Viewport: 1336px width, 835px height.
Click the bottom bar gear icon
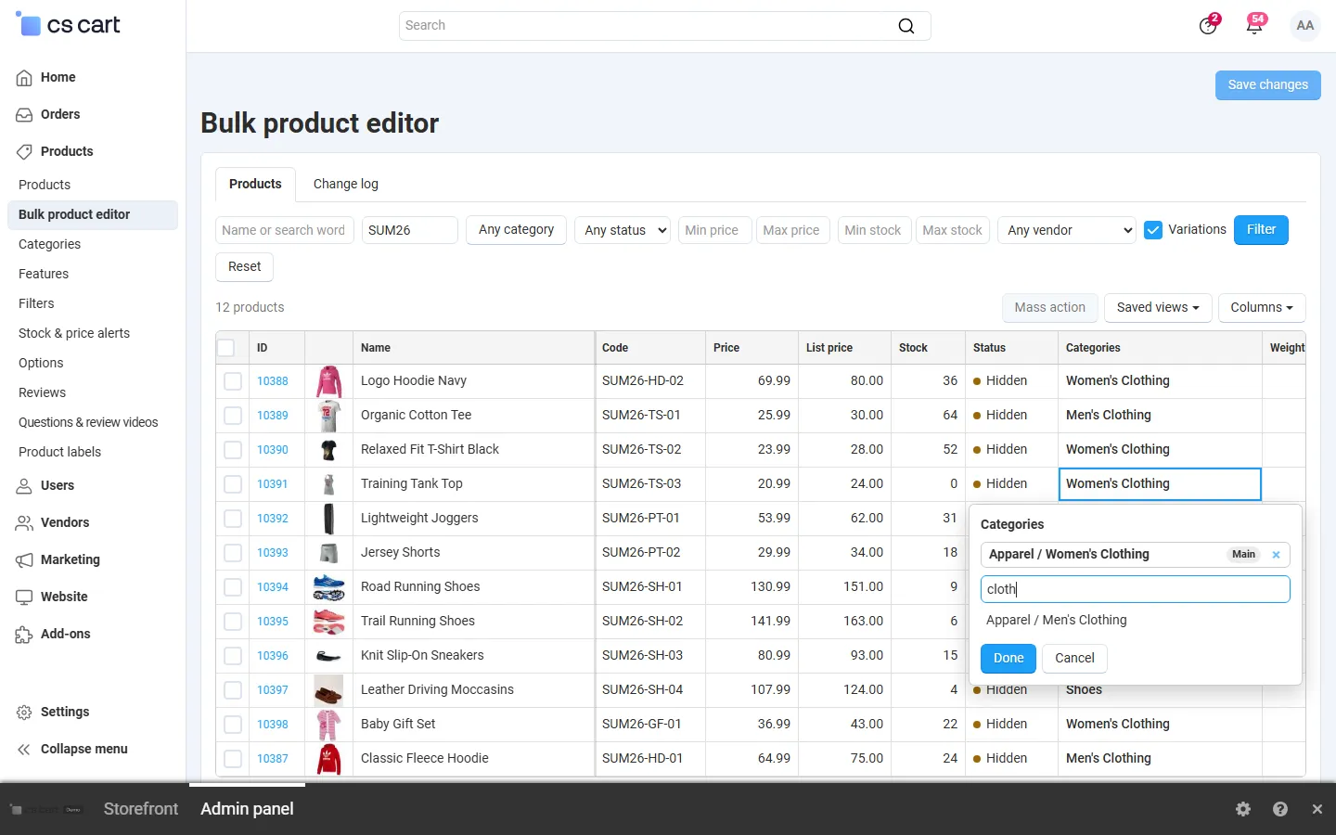tap(1243, 809)
